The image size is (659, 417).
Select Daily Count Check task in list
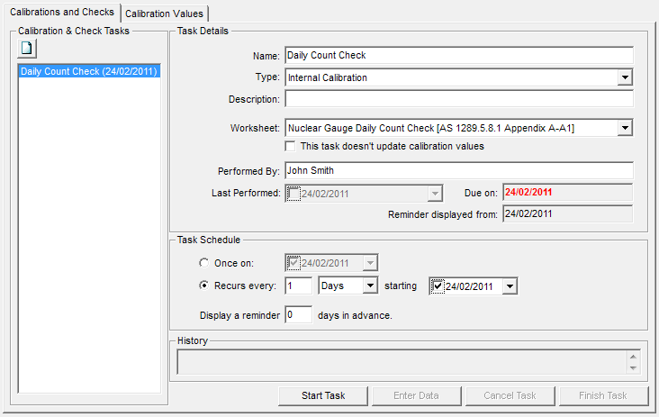point(89,71)
